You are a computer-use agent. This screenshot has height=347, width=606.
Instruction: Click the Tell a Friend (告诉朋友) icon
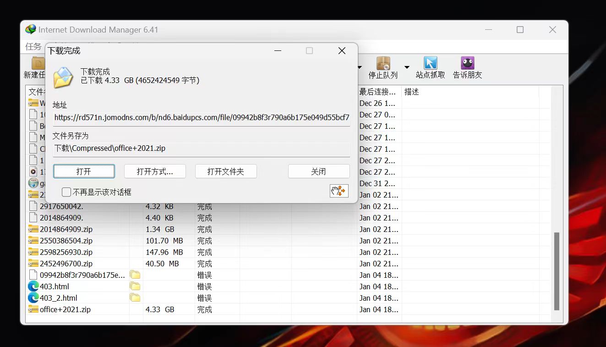(467, 63)
